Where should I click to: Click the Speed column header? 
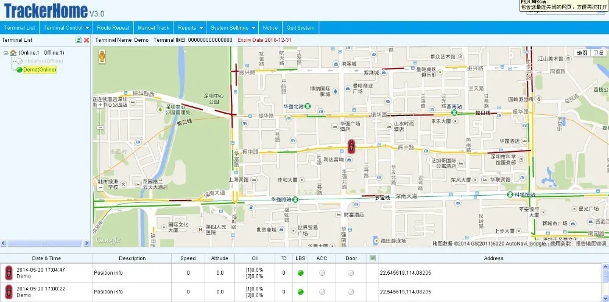pos(188,258)
